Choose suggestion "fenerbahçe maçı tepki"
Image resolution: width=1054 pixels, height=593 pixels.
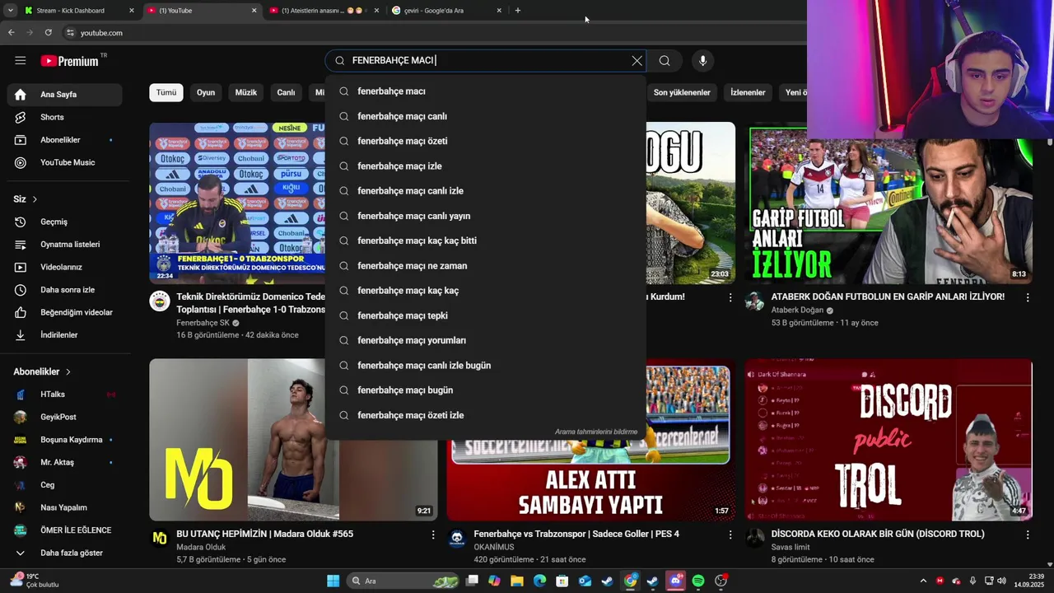point(486,315)
